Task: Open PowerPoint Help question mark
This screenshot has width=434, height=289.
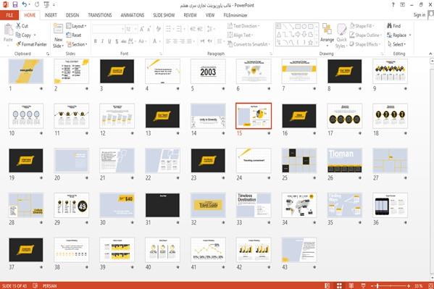Action: click(393, 4)
